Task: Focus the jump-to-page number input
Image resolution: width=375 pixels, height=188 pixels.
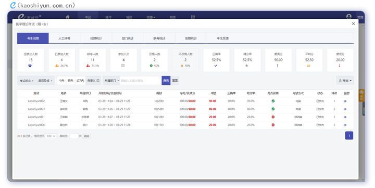Action: point(74,136)
